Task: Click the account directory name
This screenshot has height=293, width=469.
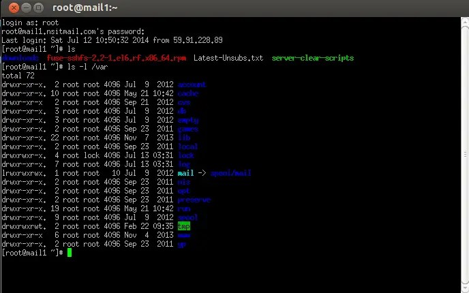Action: [x=192, y=84]
